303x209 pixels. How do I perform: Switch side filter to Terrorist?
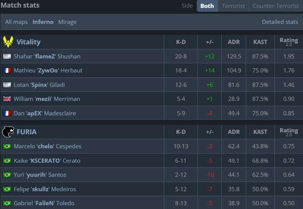coord(233,6)
